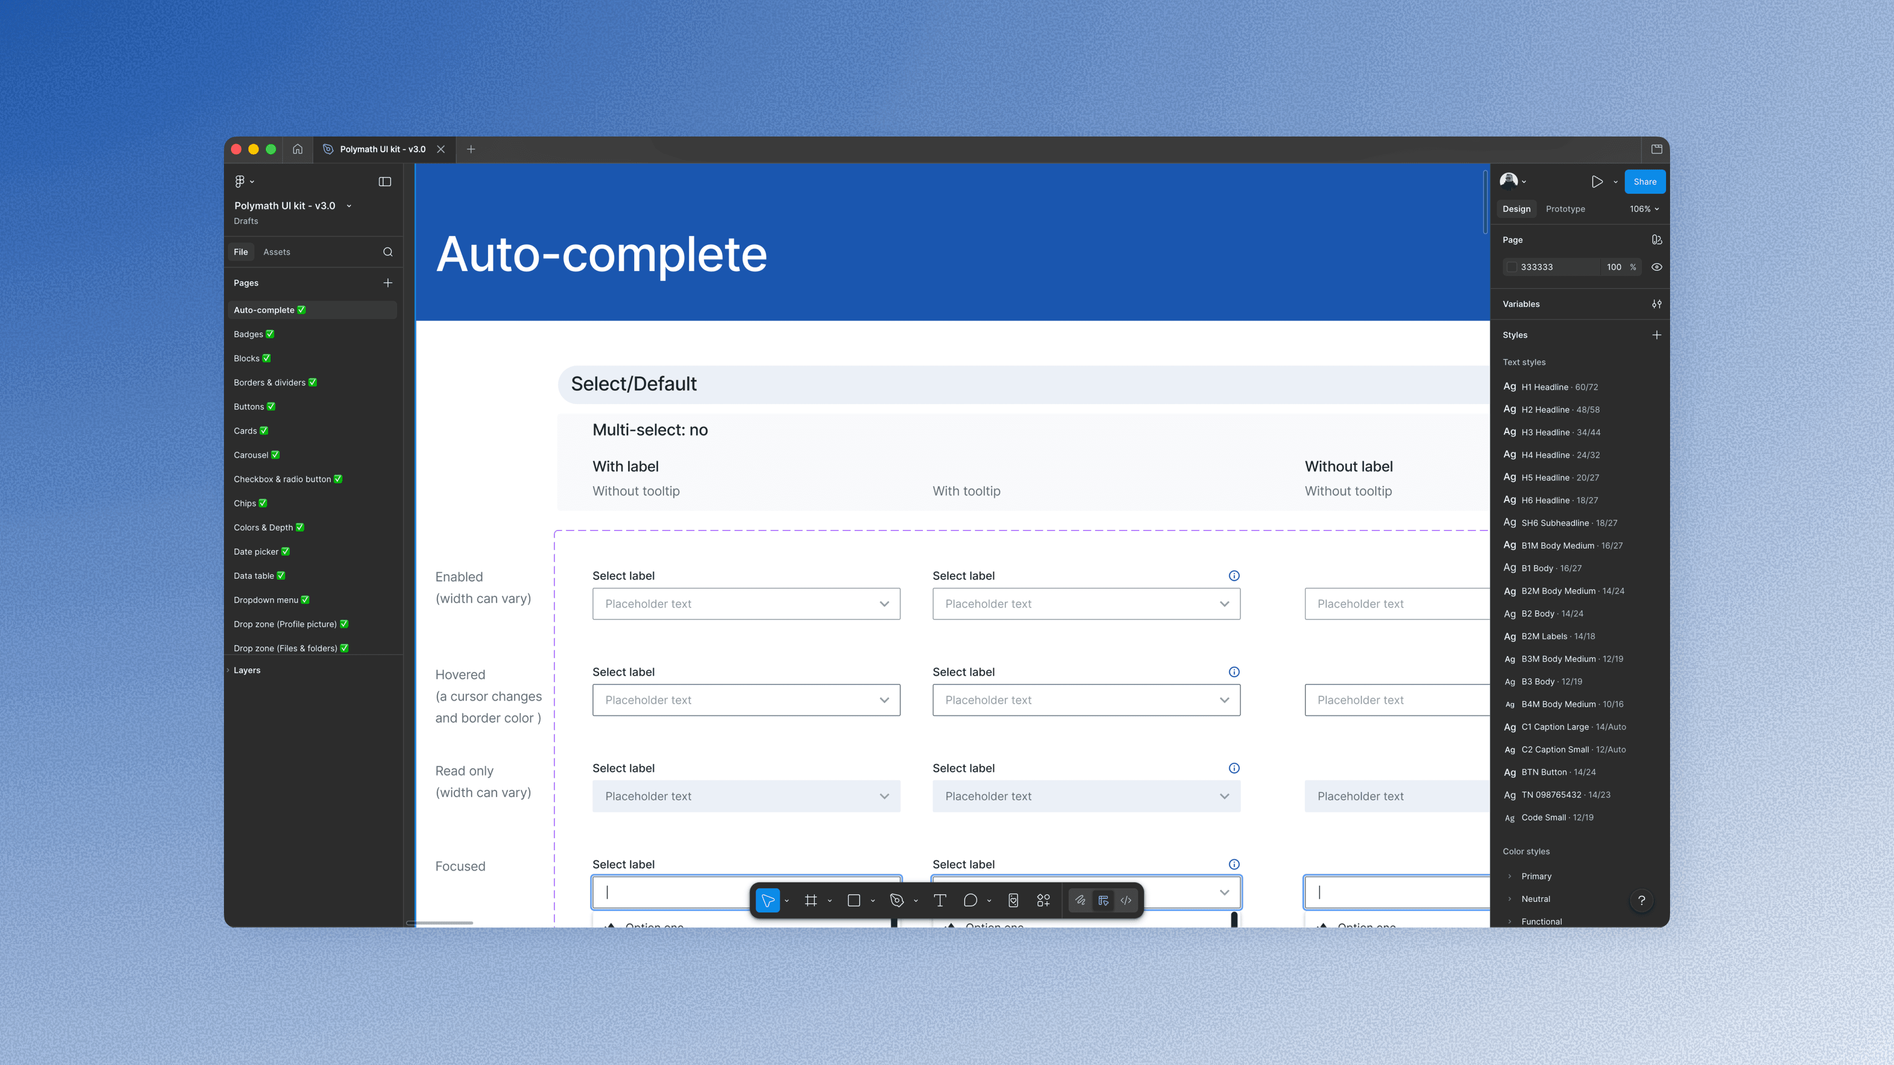1894x1065 pixels.
Task: Click the page color 333333 swatch
Action: (1512, 267)
